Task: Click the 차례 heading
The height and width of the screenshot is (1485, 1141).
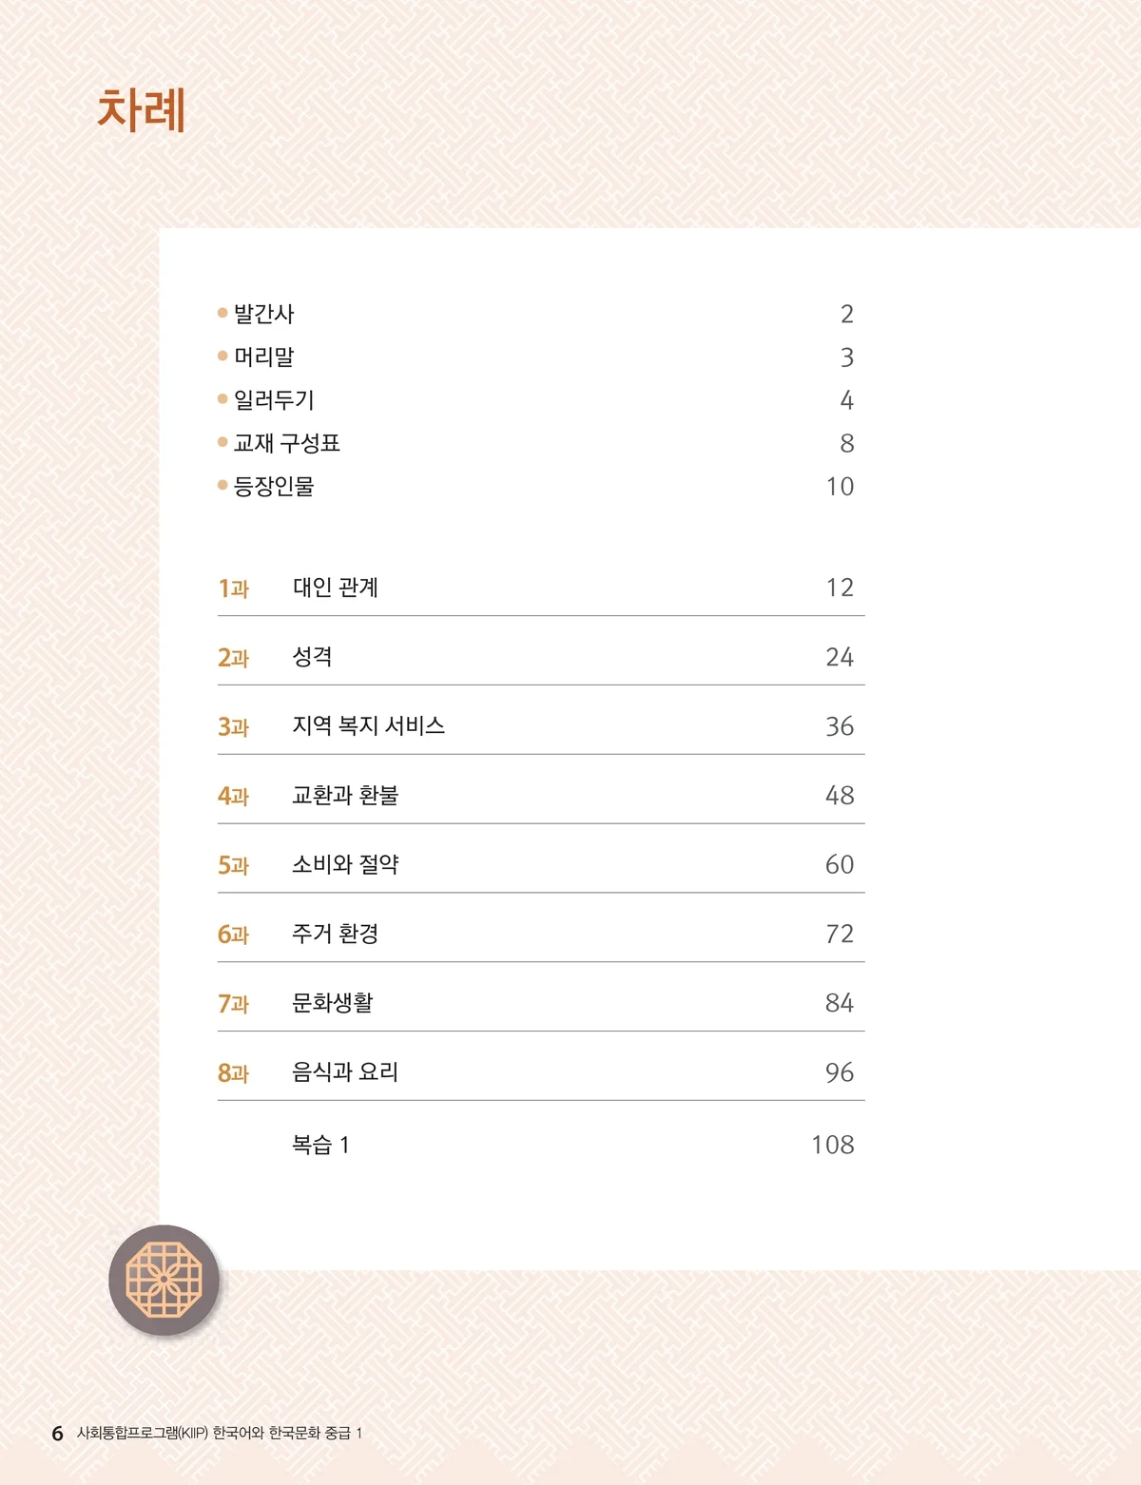Action: pos(141,109)
